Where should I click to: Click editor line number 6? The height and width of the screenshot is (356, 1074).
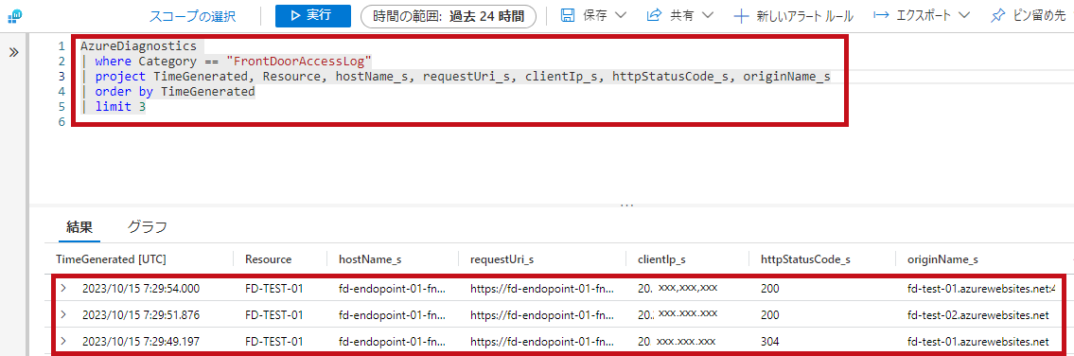(x=62, y=122)
